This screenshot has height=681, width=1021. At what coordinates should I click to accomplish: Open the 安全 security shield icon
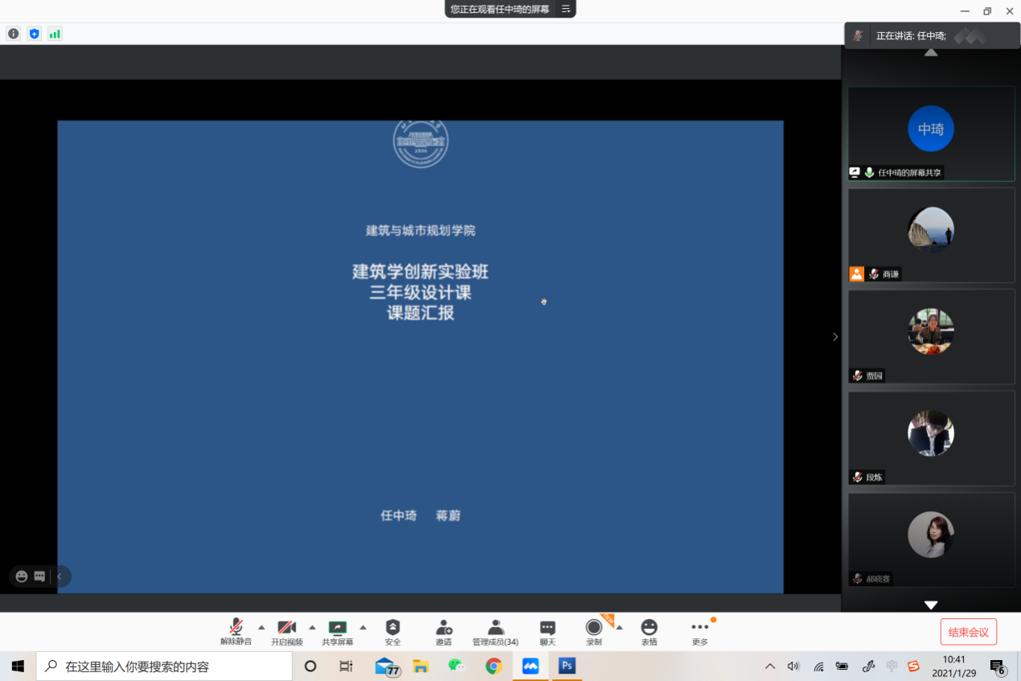click(x=393, y=628)
